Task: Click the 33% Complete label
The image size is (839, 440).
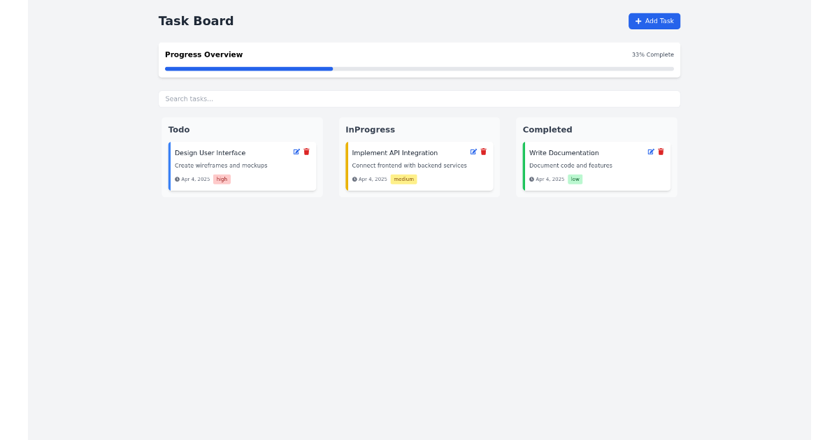Action: pyautogui.click(x=653, y=54)
